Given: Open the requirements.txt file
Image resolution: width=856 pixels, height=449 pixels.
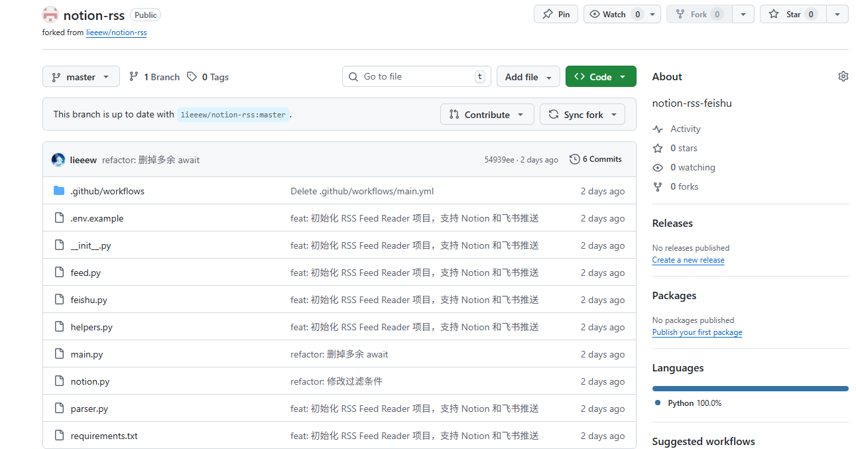Looking at the screenshot, I should (x=104, y=436).
